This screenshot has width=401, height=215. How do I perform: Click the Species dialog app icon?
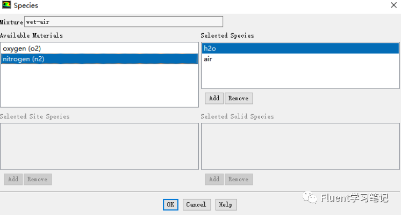[x=6, y=5]
